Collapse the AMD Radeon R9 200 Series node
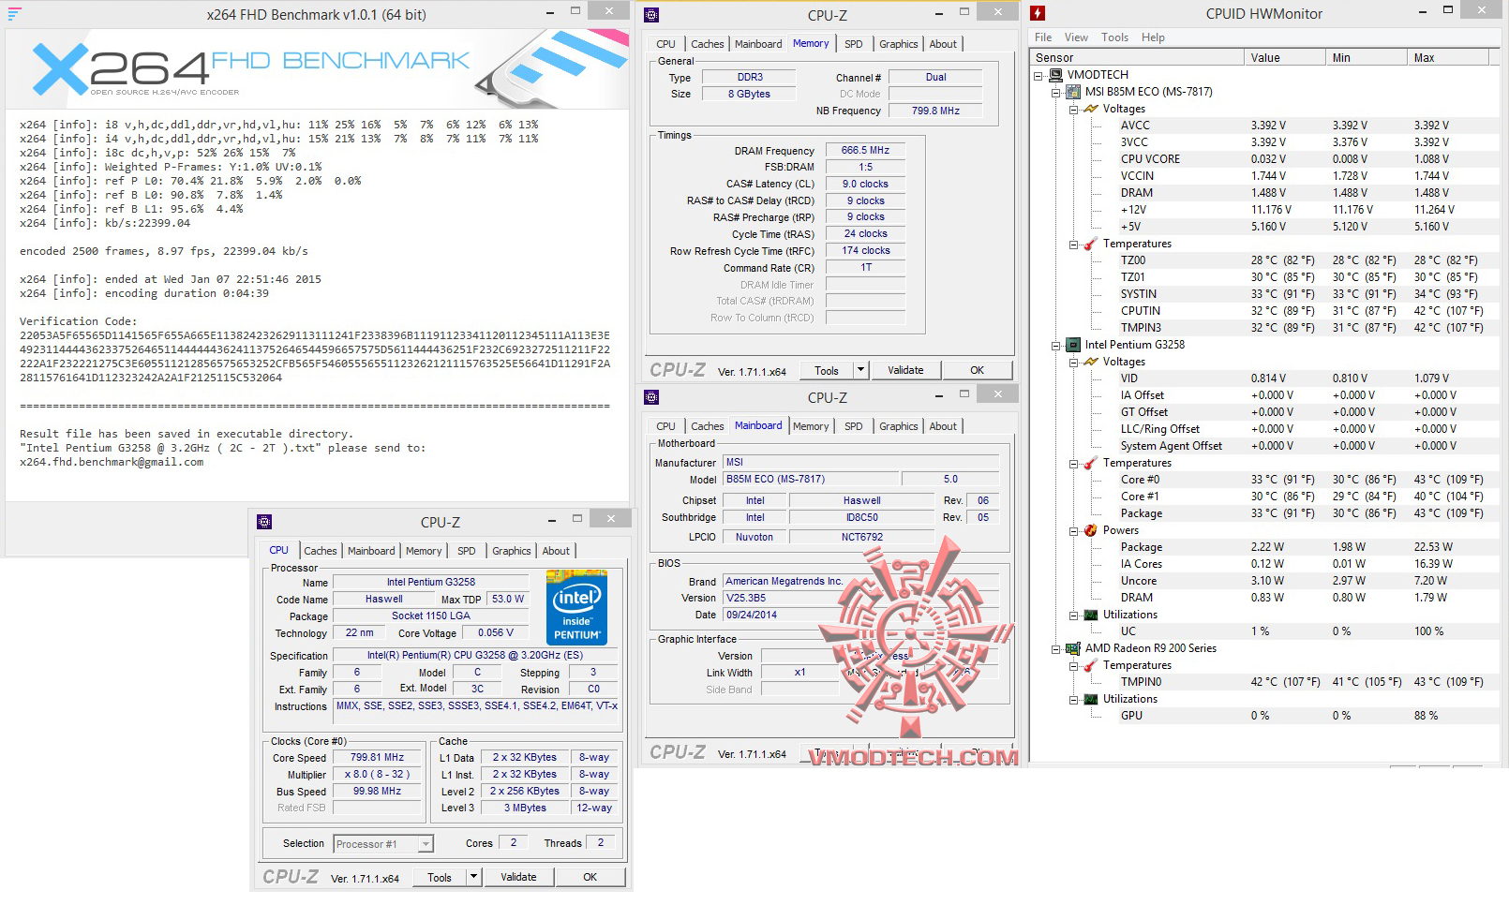The image size is (1509, 905). point(1056,648)
